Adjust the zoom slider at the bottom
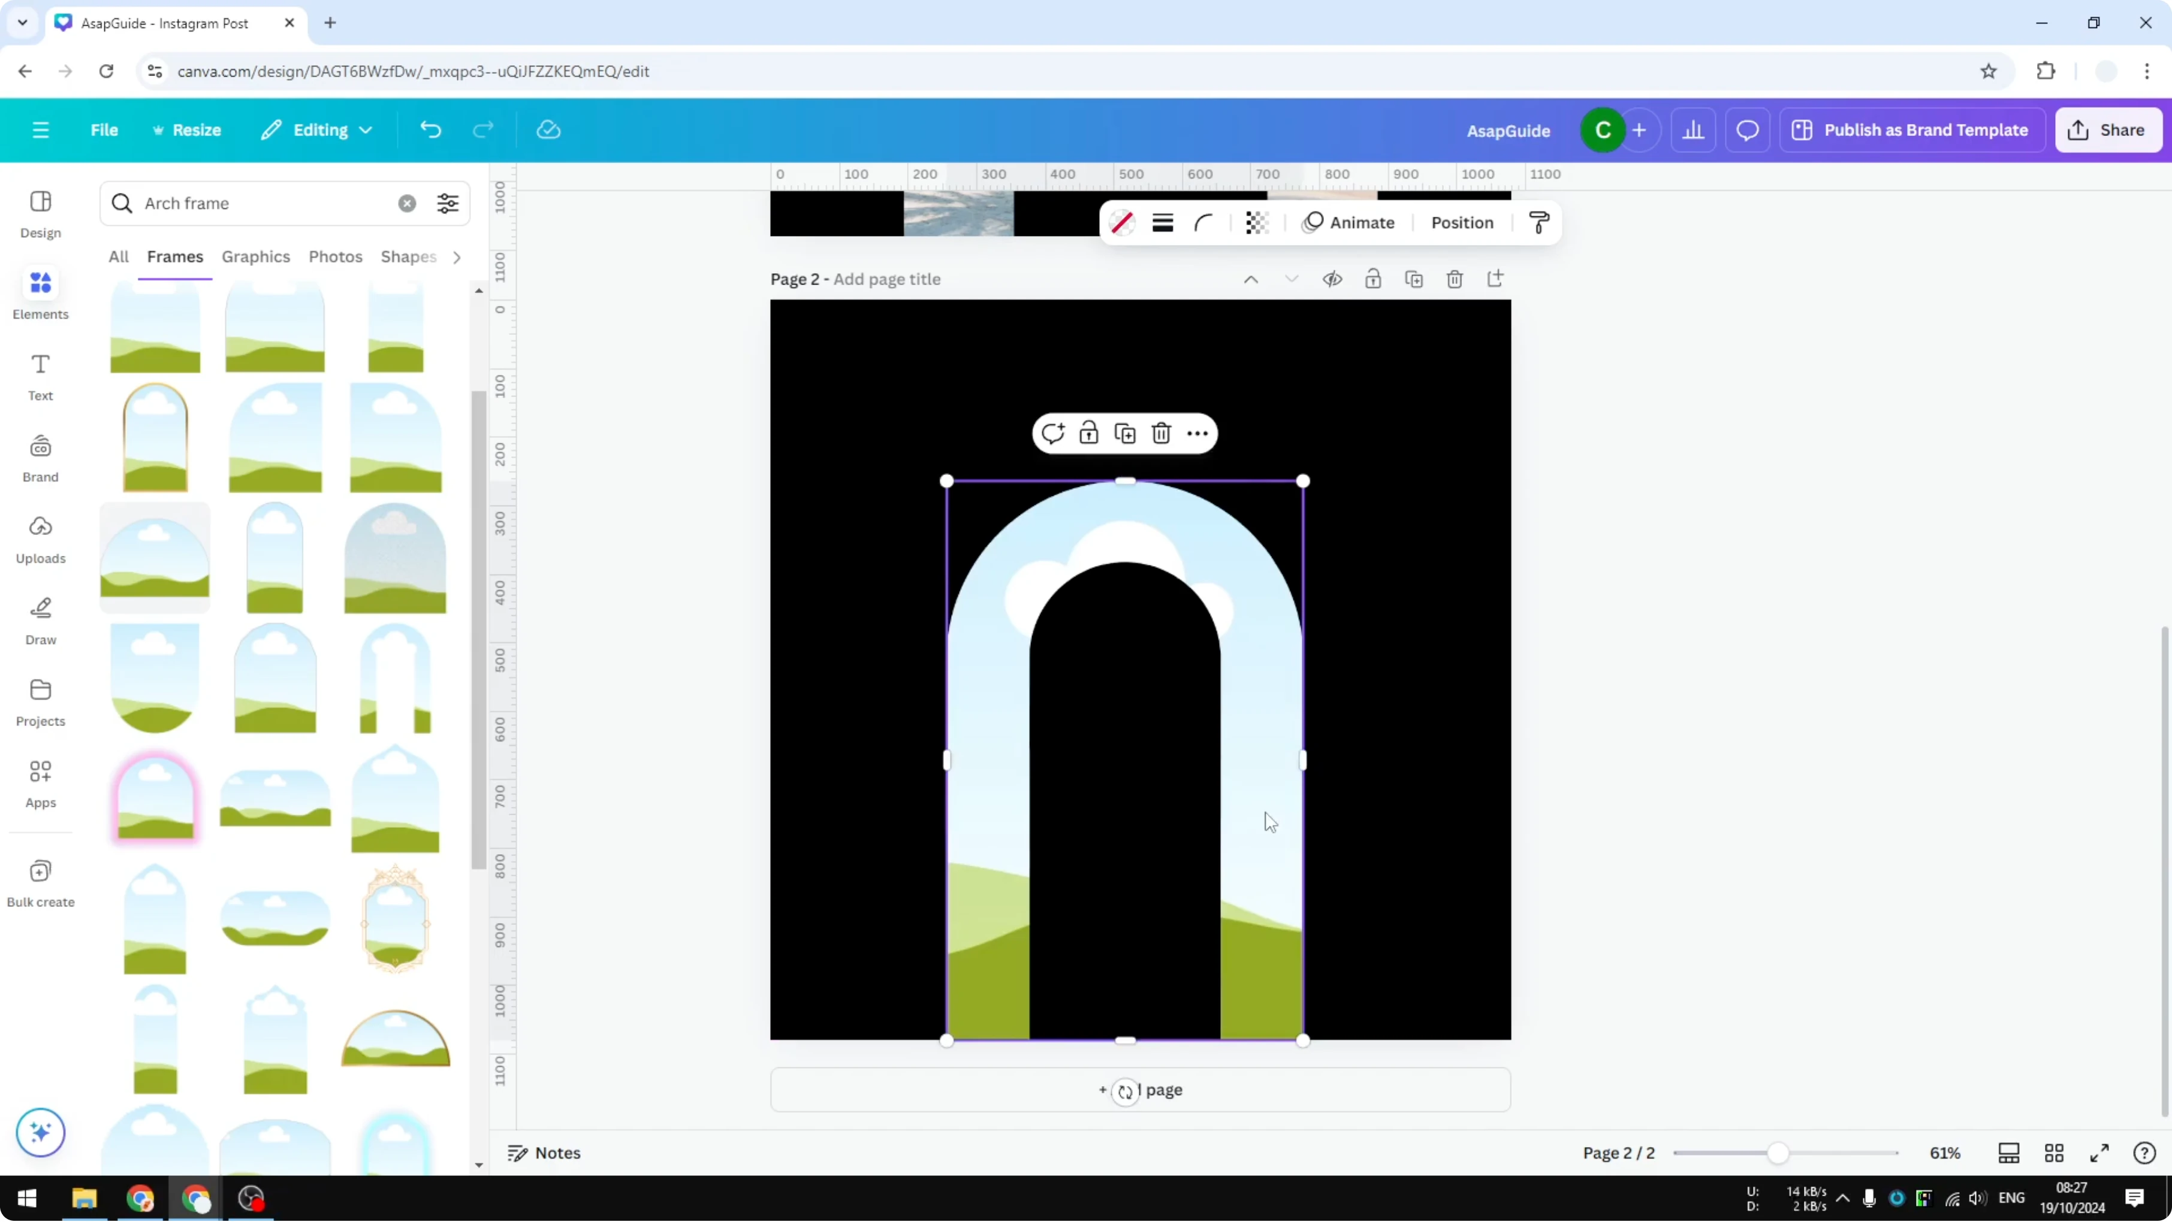 pyautogui.click(x=1779, y=1153)
